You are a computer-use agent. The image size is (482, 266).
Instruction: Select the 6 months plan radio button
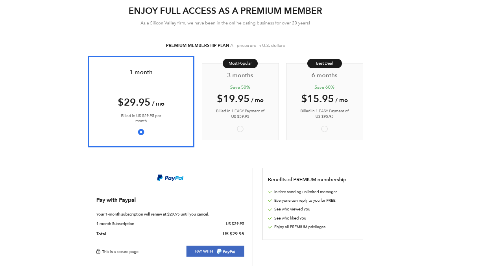tap(324, 129)
